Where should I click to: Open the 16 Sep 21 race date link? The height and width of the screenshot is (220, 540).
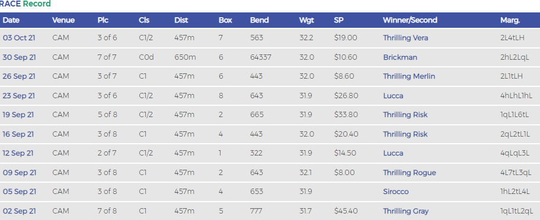[x=18, y=134]
